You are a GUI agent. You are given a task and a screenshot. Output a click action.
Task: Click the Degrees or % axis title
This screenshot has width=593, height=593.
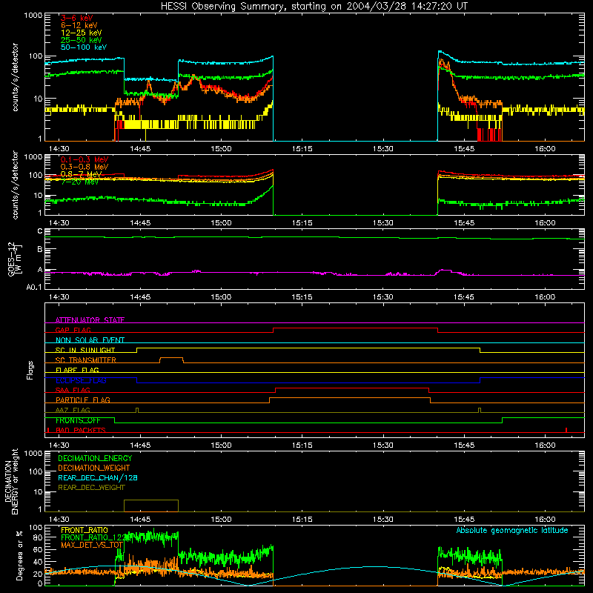[19, 555]
